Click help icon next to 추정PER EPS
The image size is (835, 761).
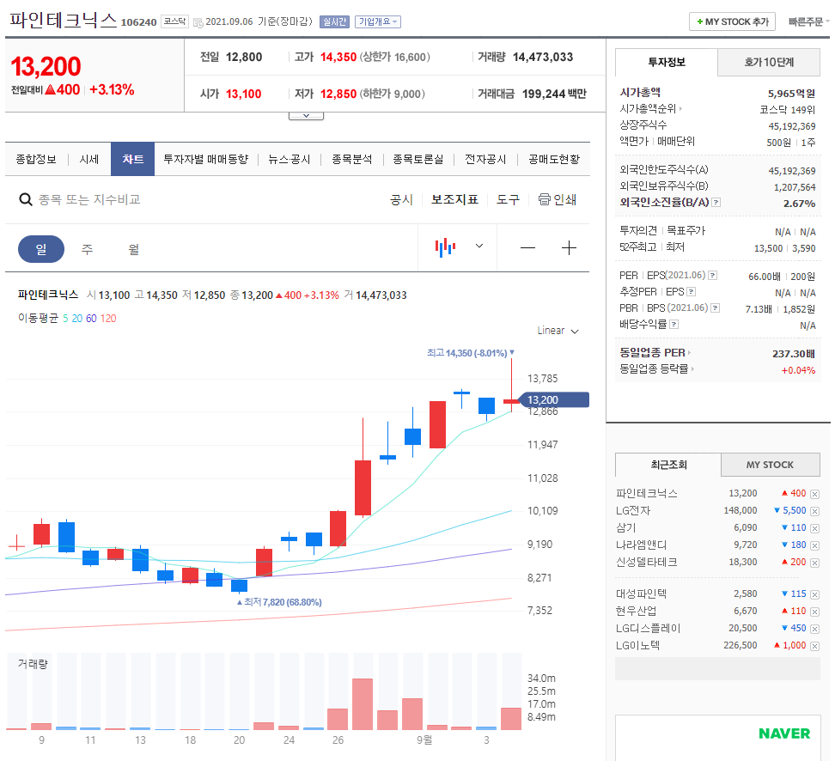692,292
